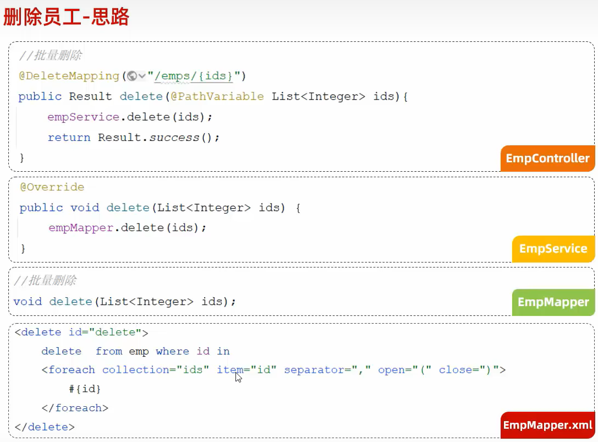Click return Result.success(); line
The height and width of the screenshot is (442, 598).
tap(134, 138)
